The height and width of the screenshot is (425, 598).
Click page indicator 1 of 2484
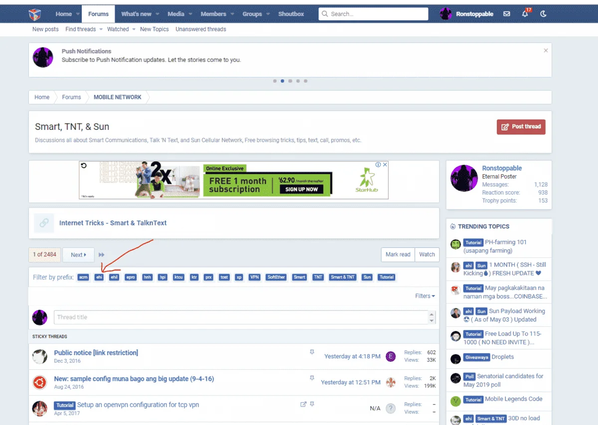coord(44,254)
